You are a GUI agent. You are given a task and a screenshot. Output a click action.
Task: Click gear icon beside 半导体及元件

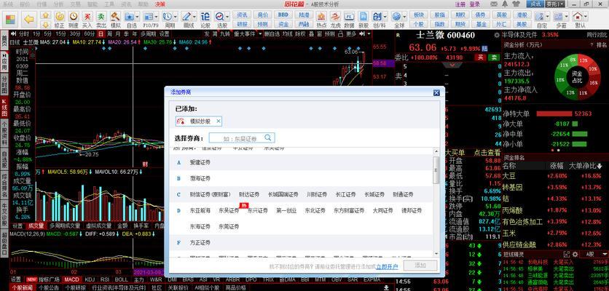tap(497, 35)
